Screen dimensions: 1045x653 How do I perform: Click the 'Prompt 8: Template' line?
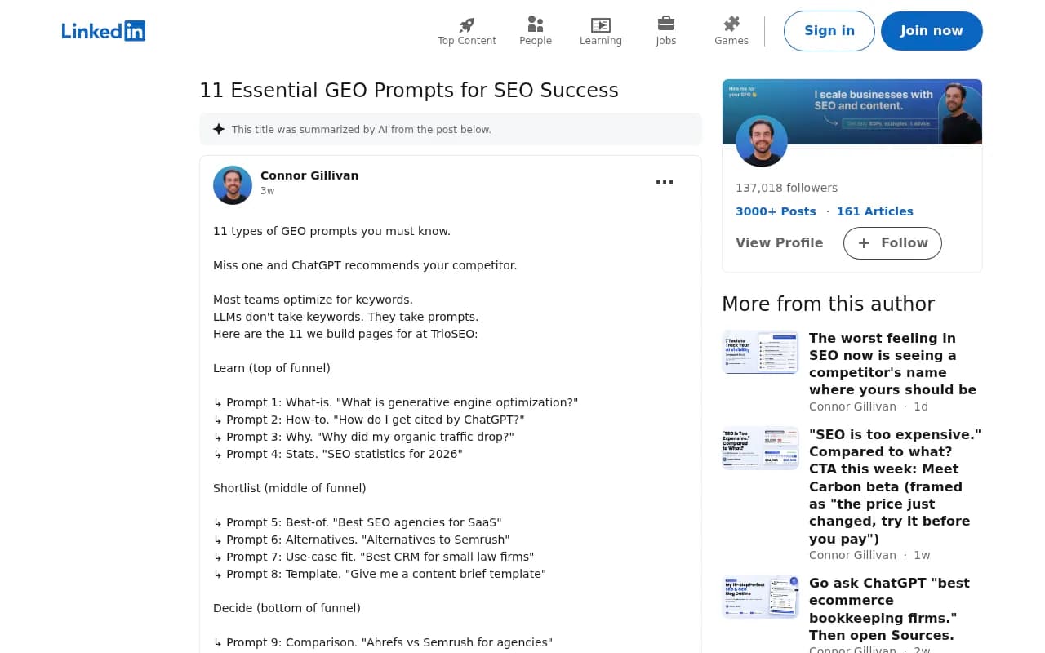click(x=380, y=574)
